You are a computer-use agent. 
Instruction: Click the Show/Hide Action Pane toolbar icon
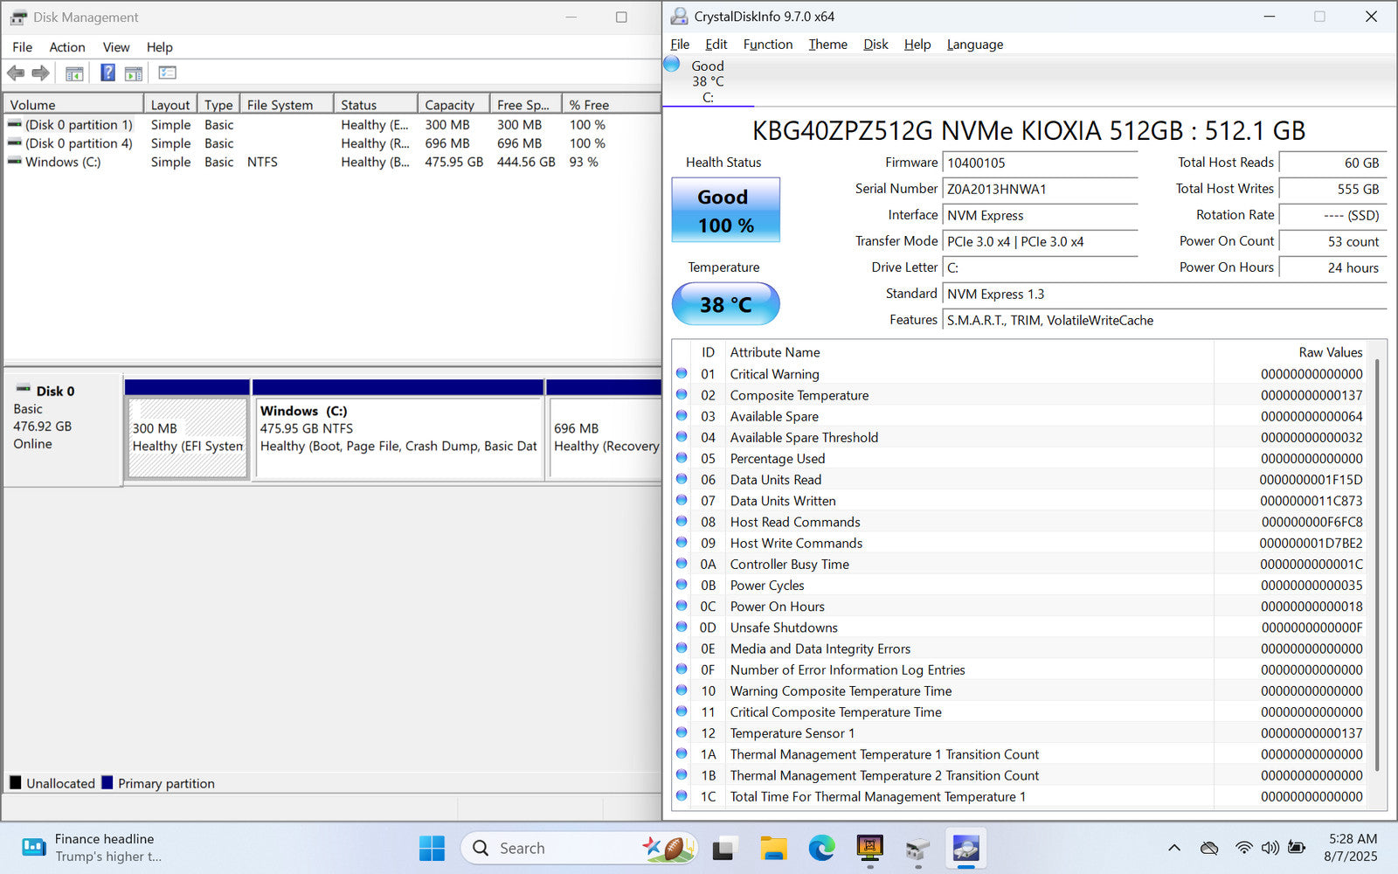pyautogui.click(x=134, y=73)
